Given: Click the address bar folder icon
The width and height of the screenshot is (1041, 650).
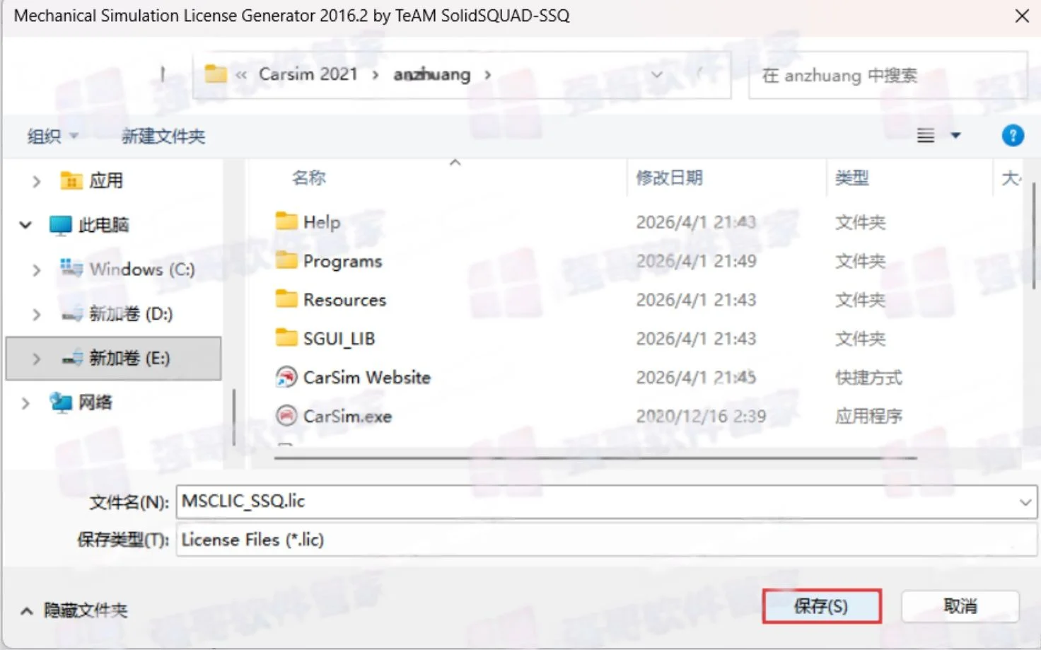Looking at the screenshot, I should point(216,74).
